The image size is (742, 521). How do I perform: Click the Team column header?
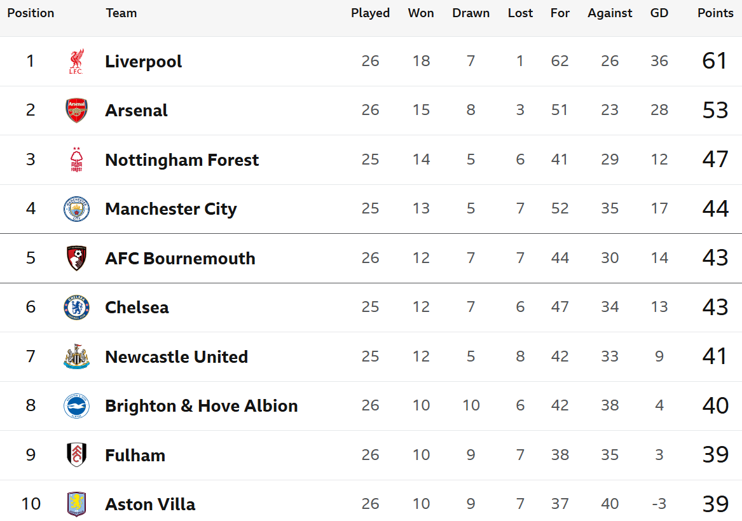coord(121,13)
